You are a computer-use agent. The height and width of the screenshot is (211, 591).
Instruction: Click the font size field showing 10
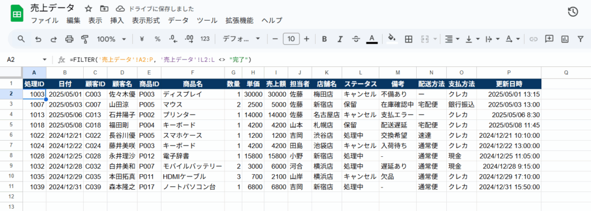(291, 39)
